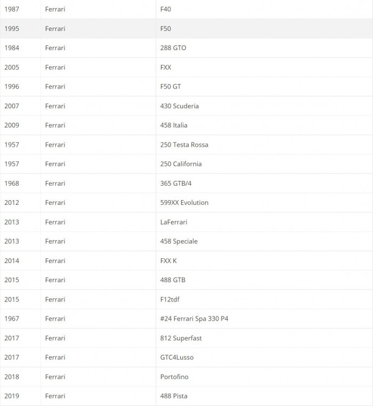Click the 599XX Evolution entry

(184, 203)
